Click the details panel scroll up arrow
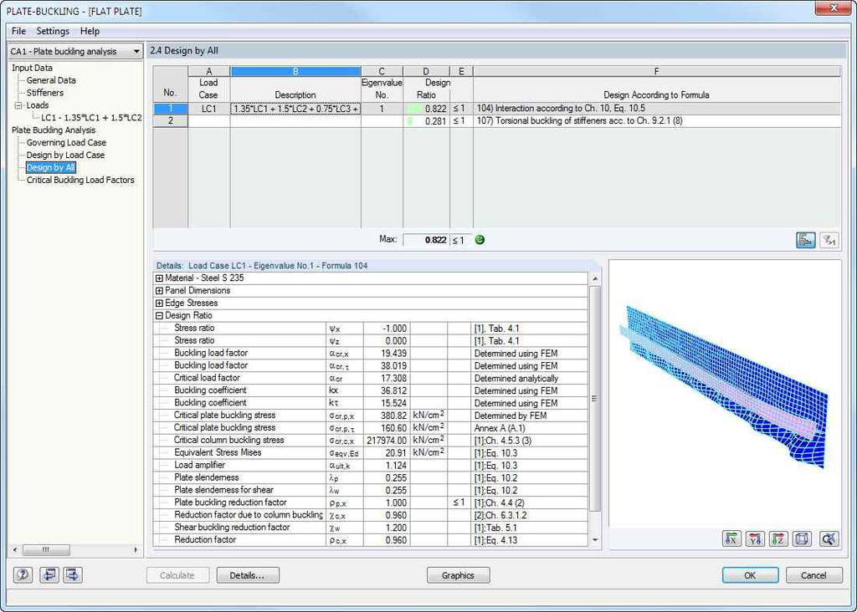Screen dimensions: 857x612 (595, 278)
